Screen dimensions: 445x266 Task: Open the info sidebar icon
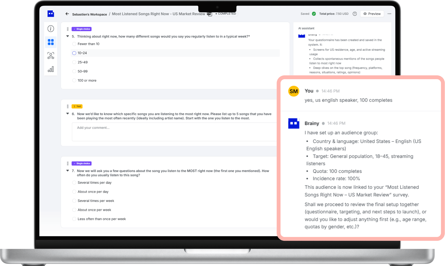[51, 29]
